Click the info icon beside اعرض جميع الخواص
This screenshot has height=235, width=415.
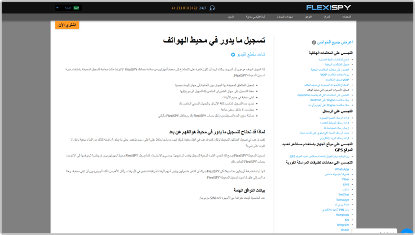point(313,42)
